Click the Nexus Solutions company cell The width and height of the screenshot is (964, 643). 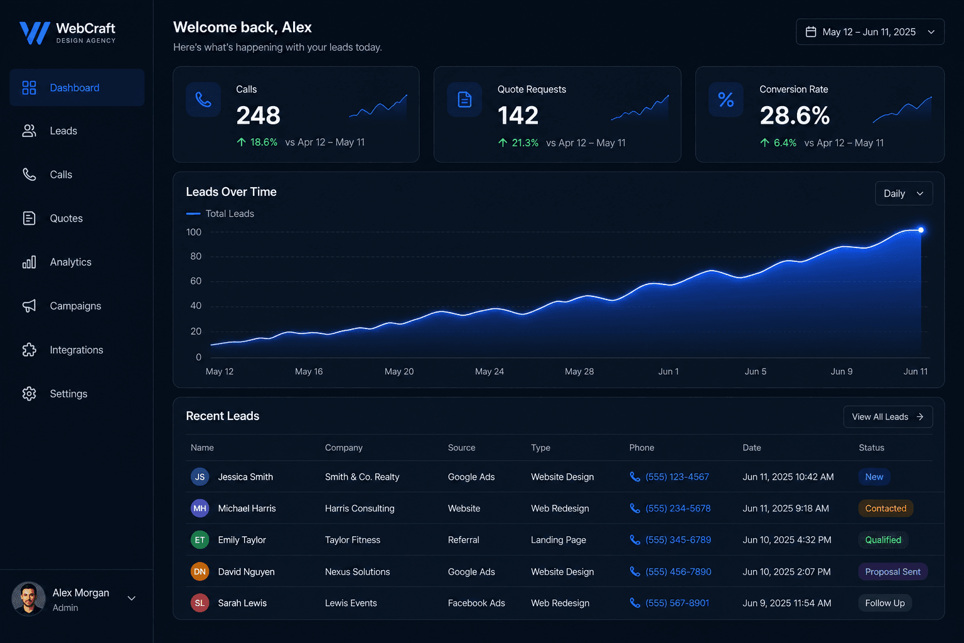(x=357, y=571)
